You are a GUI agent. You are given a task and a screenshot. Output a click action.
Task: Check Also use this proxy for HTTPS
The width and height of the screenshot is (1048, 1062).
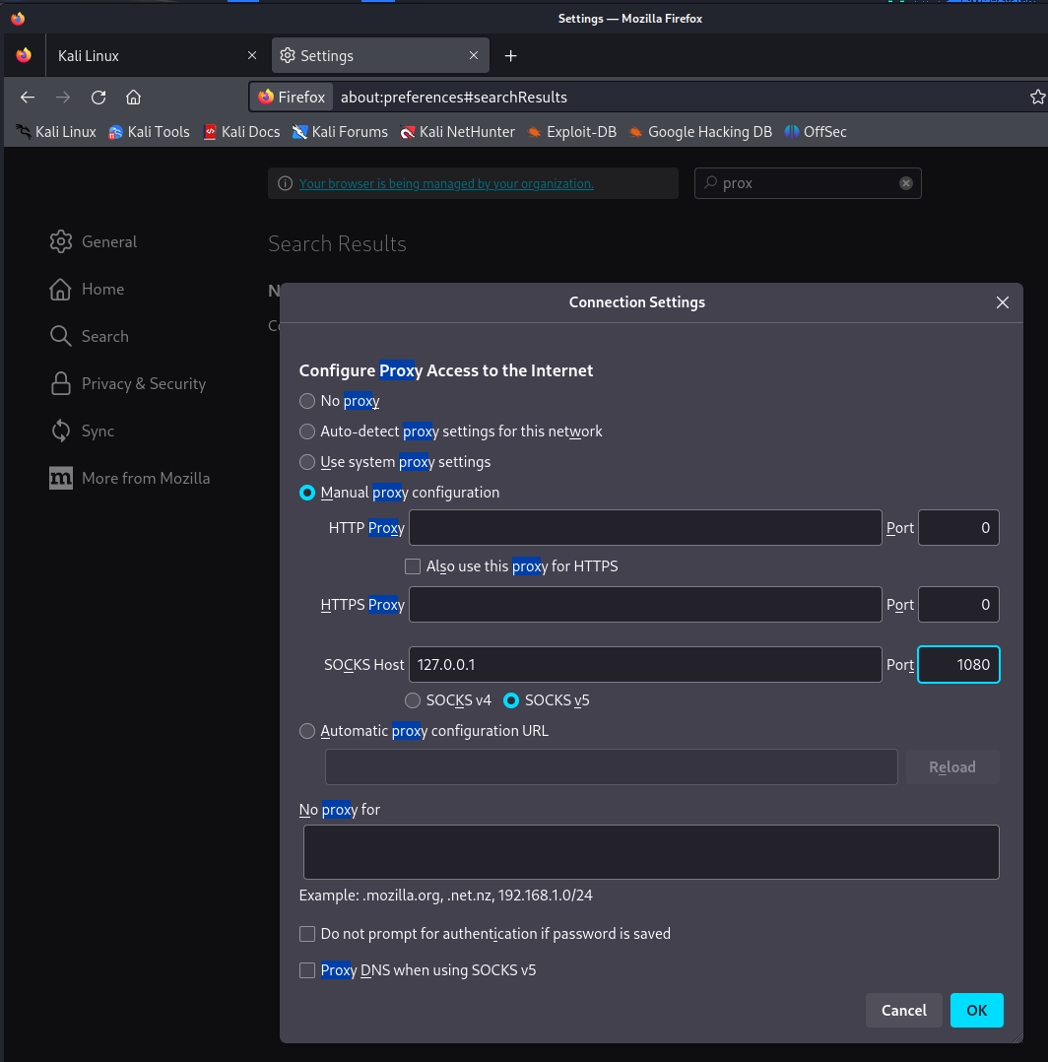point(413,566)
